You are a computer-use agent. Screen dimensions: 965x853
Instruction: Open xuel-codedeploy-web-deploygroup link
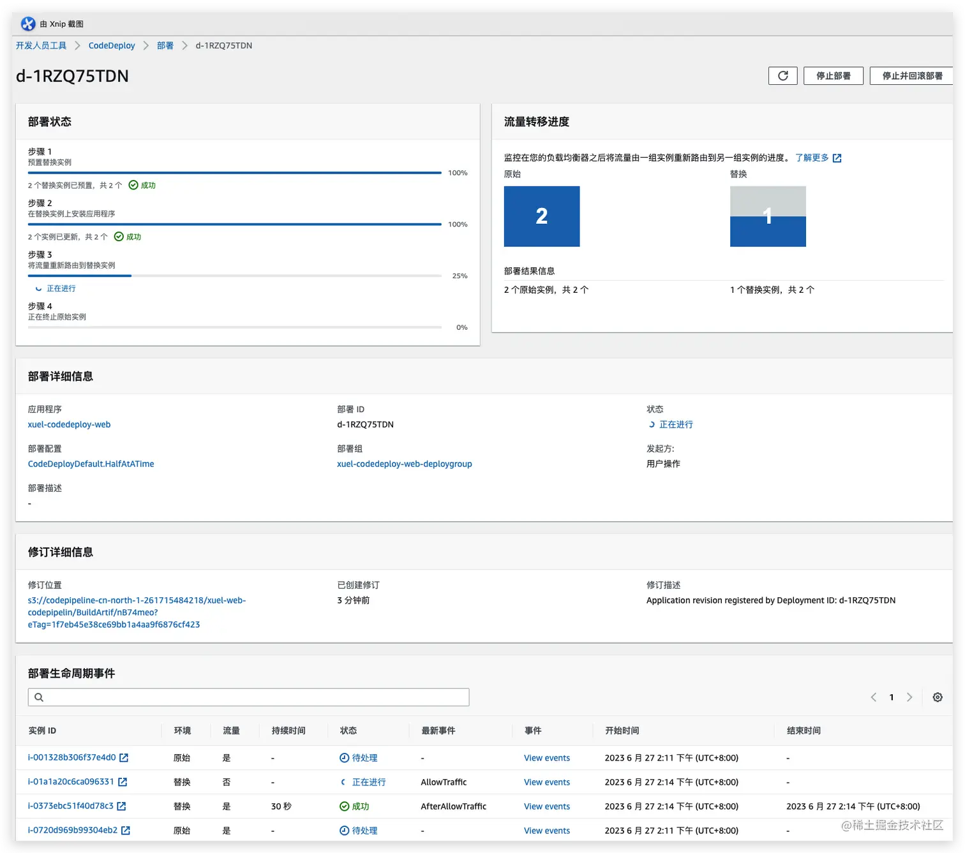point(405,464)
